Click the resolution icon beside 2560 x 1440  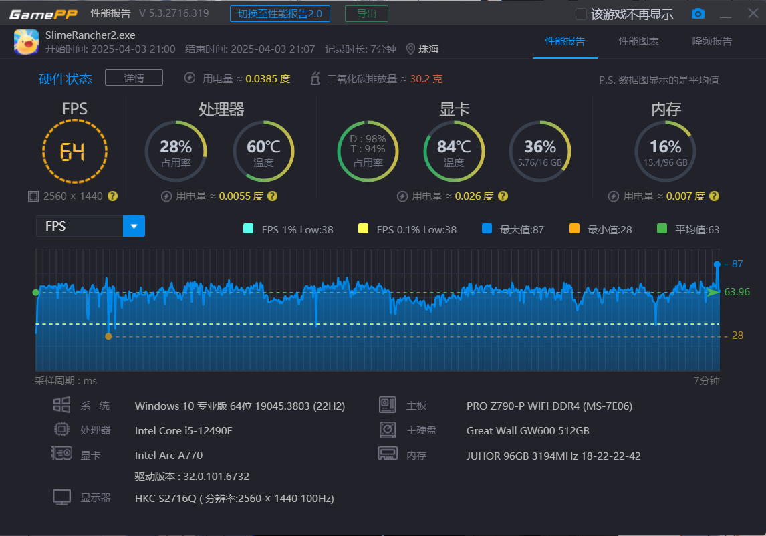(x=33, y=196)
